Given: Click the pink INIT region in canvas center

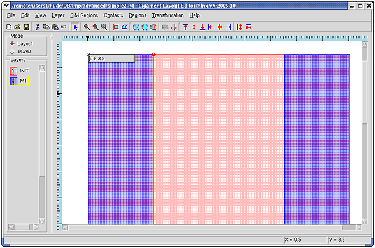Looking at the screenshot, I should [218, 139].
